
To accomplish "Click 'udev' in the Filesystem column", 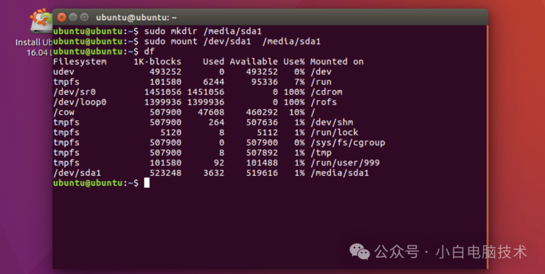I will click(64, 72).
